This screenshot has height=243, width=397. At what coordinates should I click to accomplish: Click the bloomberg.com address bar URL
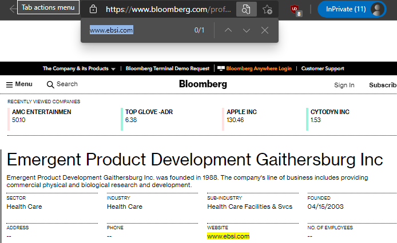tap(168, 9)
